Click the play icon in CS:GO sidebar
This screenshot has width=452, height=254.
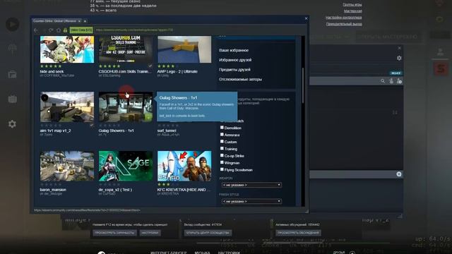click(x=12, y=24)
